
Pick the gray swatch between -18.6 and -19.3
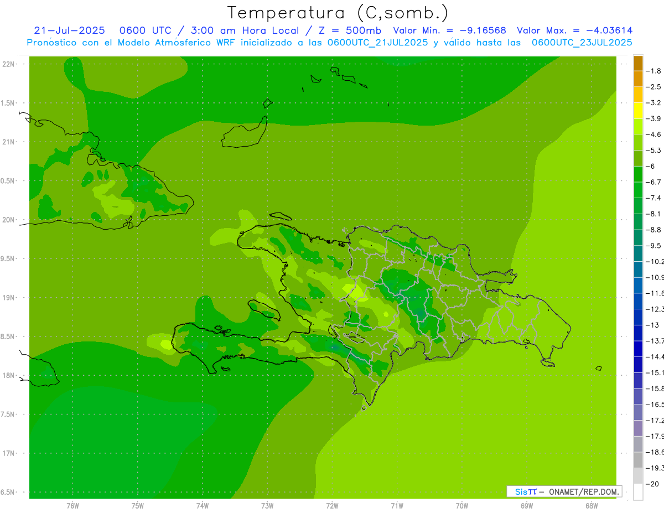638,460
